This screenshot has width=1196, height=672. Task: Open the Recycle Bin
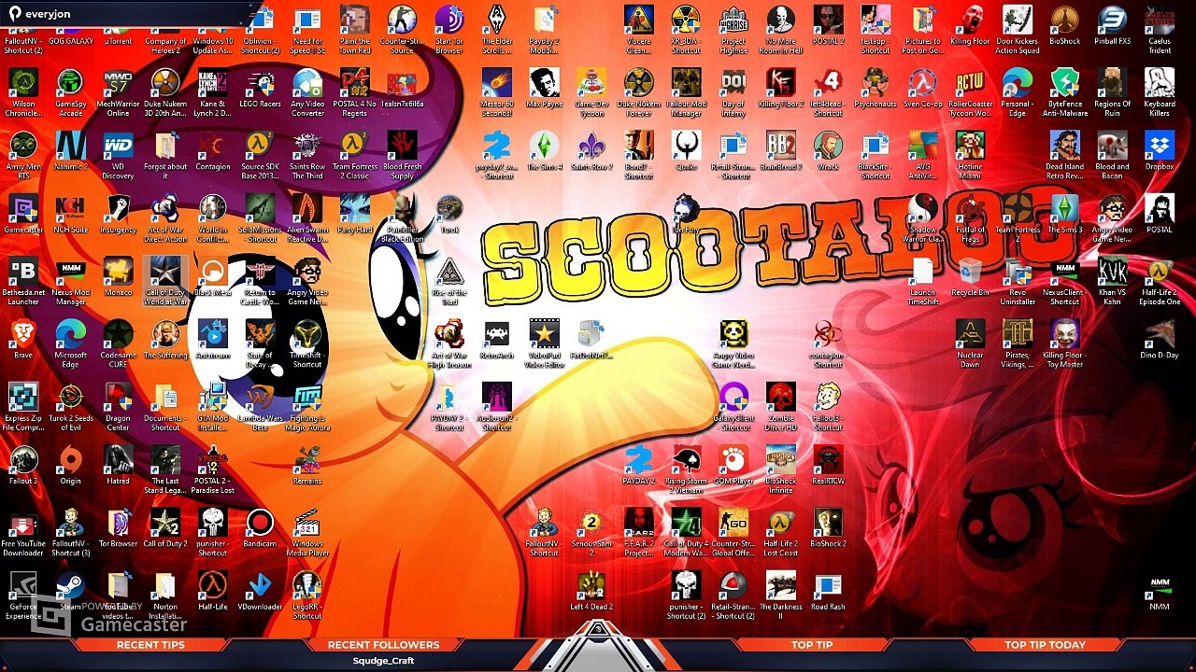[970, 277]
